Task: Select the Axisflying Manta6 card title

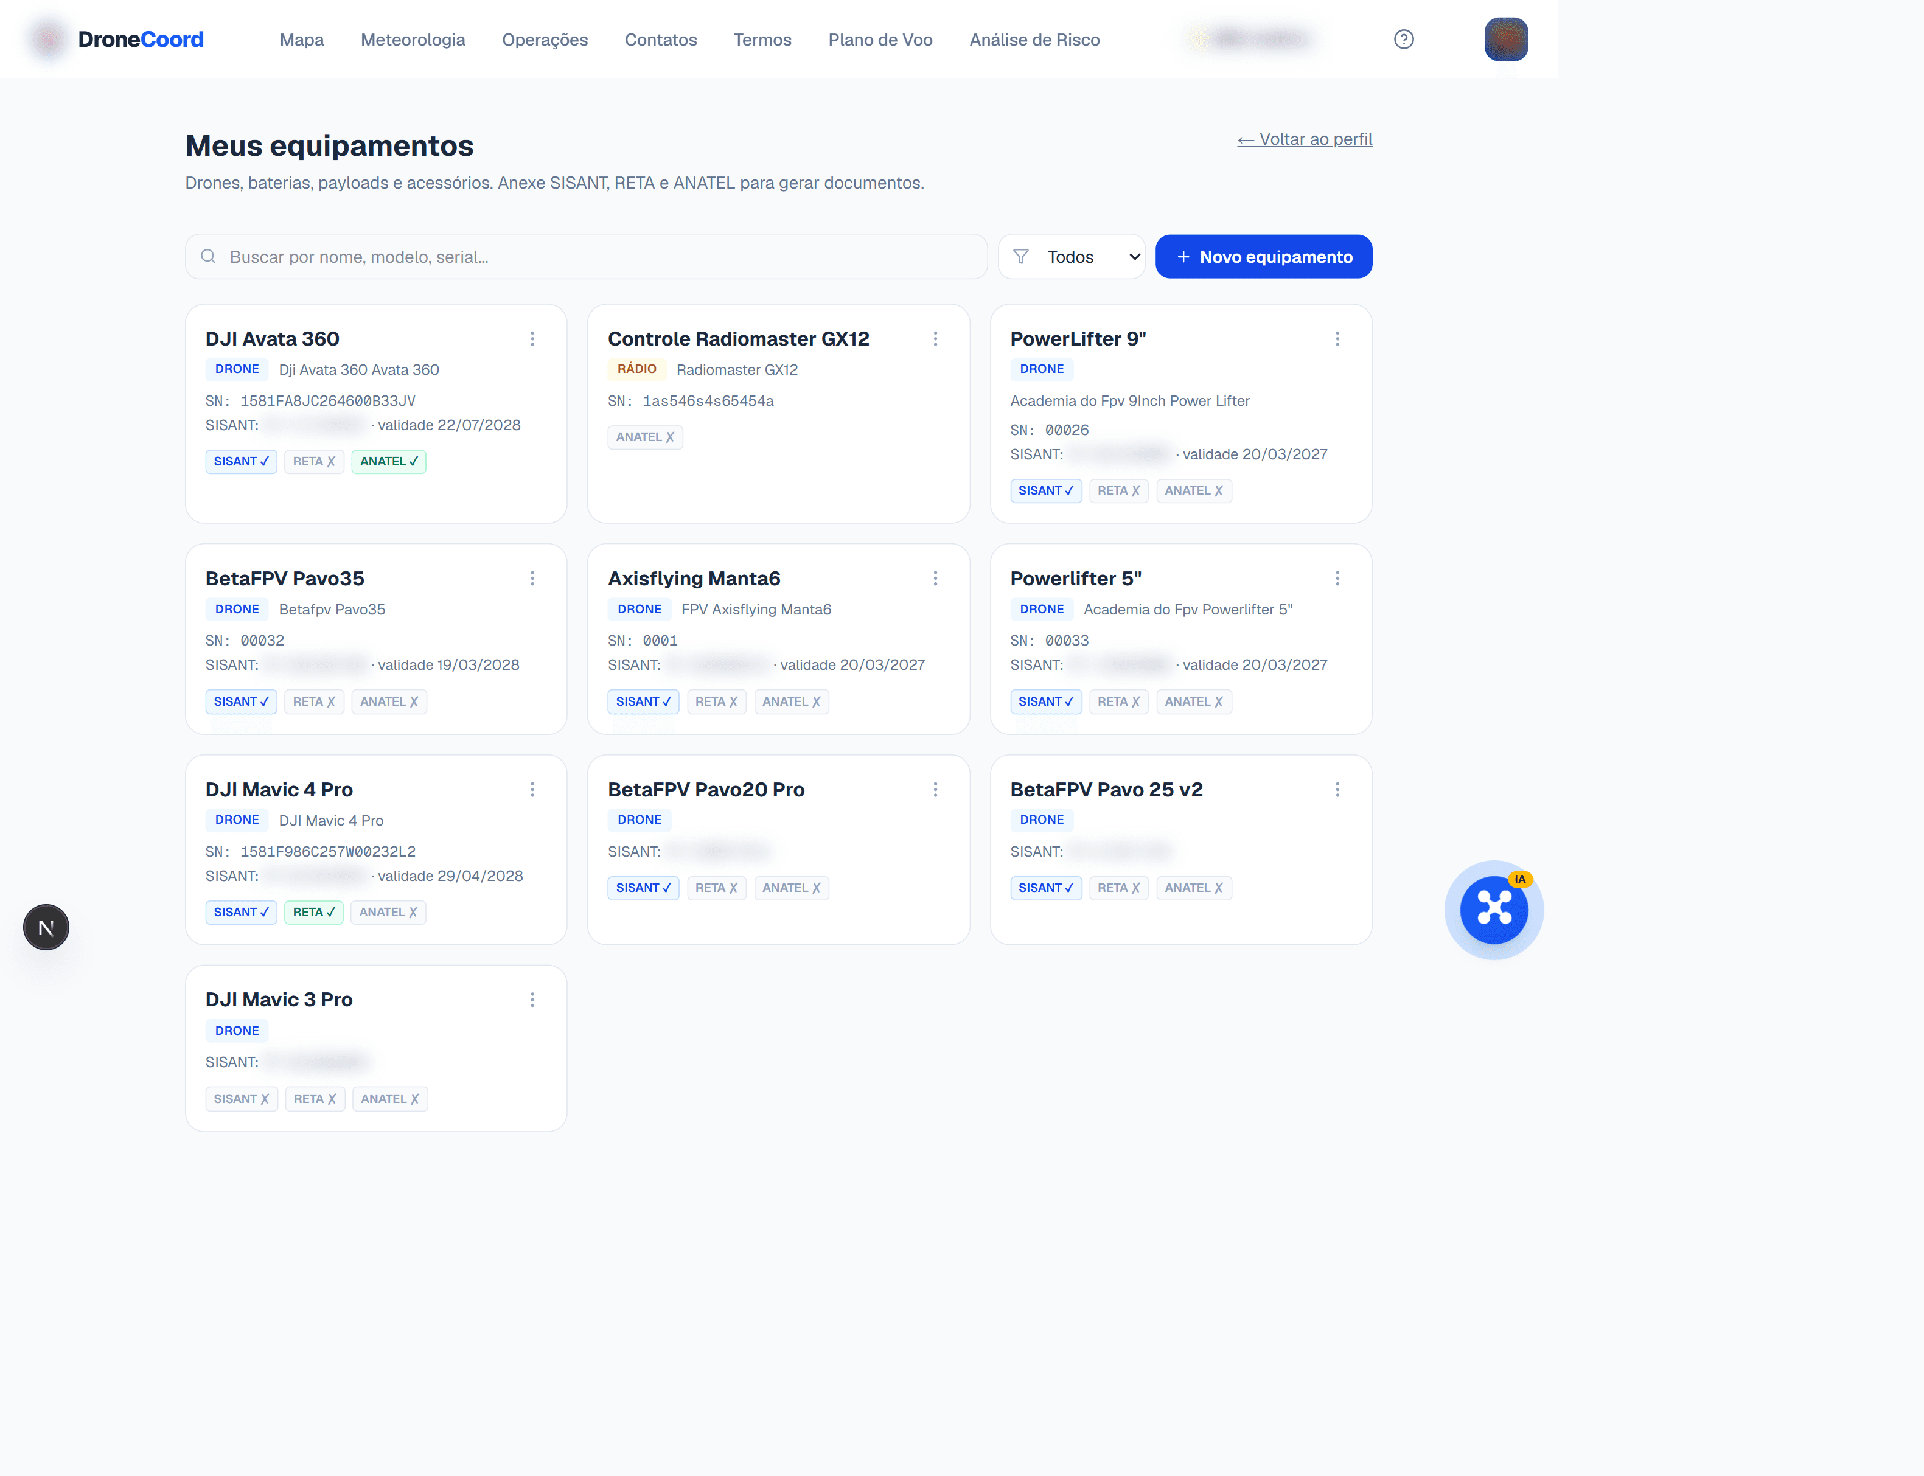Action: click(694, 578)
